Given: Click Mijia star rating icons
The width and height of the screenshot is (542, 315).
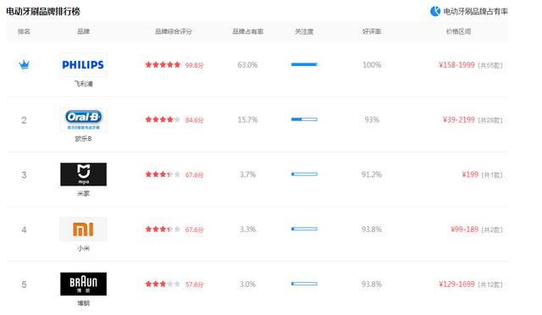Looking at the screenshot, I should [x=163, y=174].
